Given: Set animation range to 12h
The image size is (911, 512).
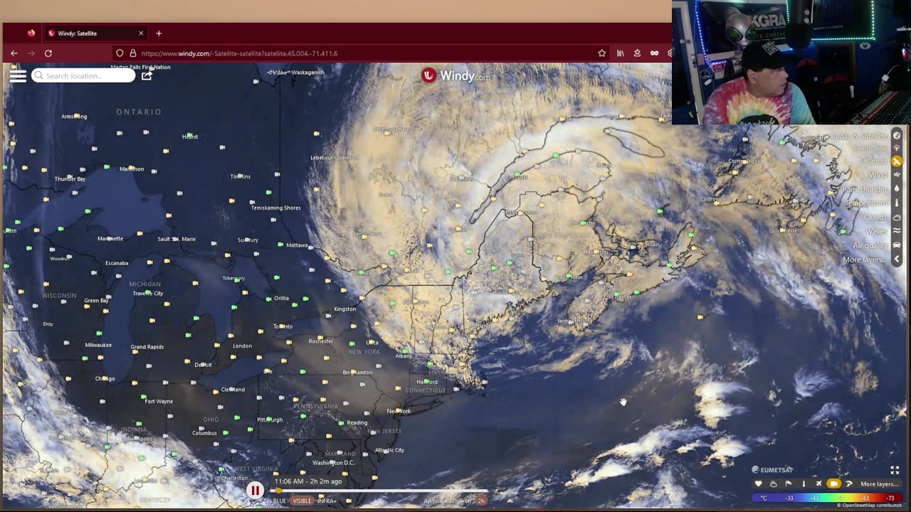Looking at the screenshot, I should (x=454, y=501).
